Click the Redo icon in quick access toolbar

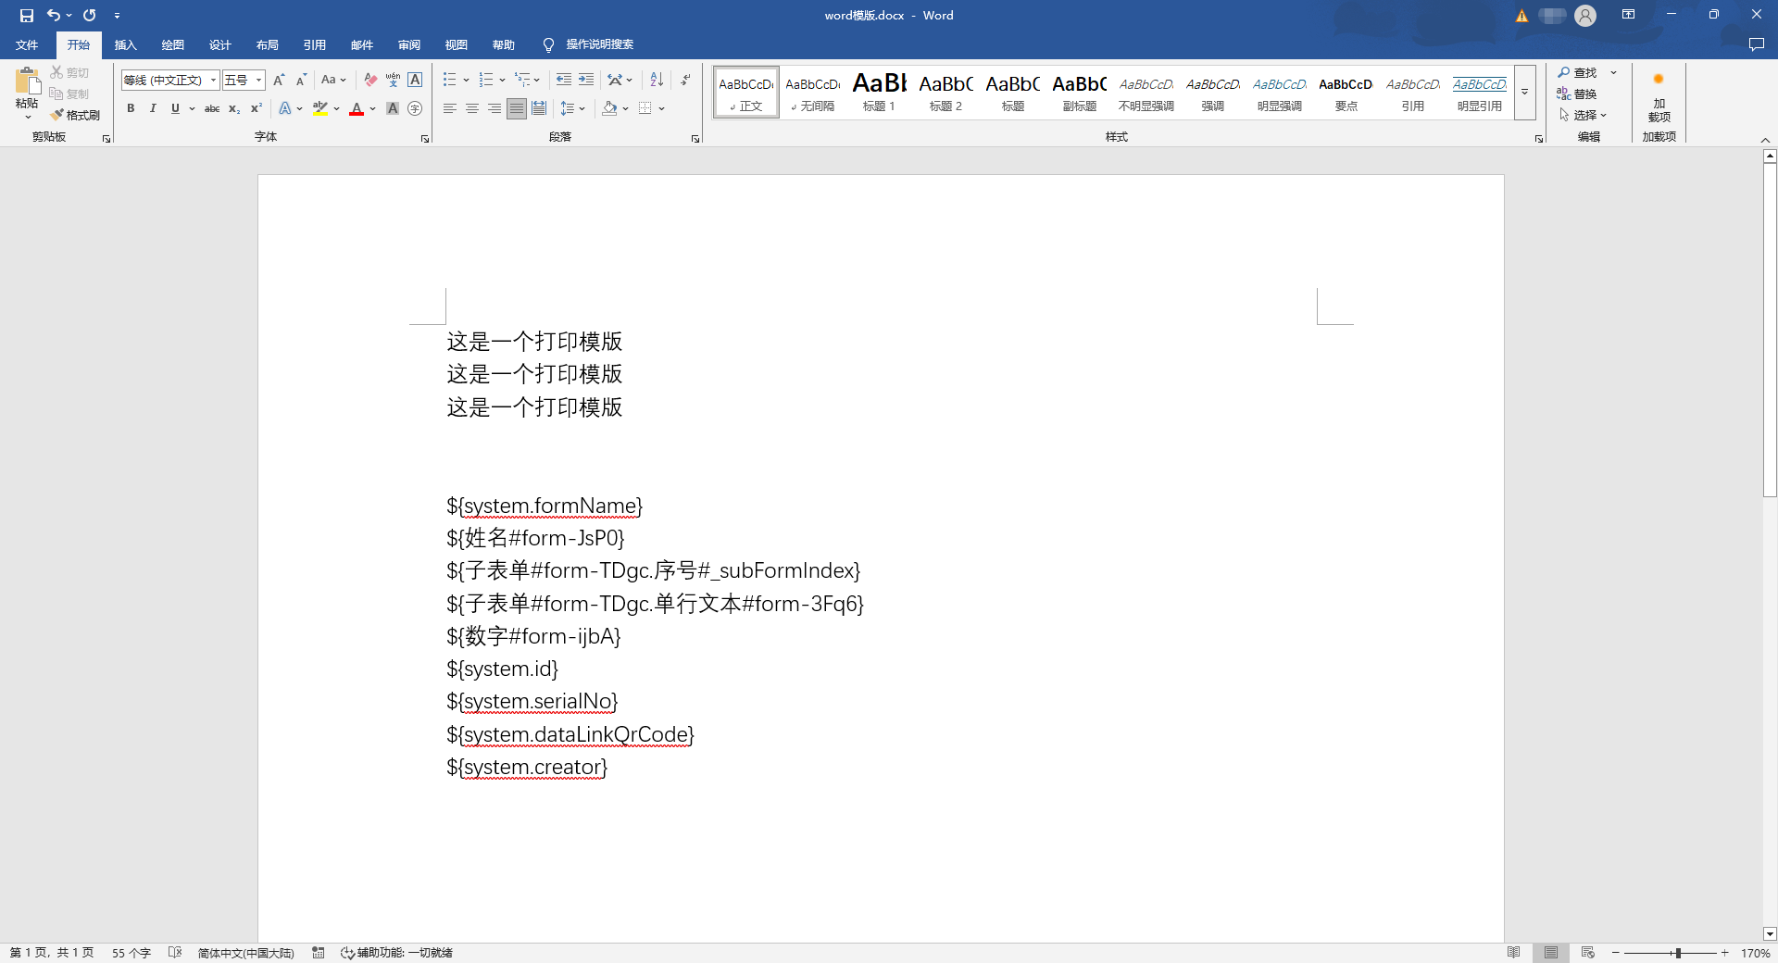tap(90, 15)
